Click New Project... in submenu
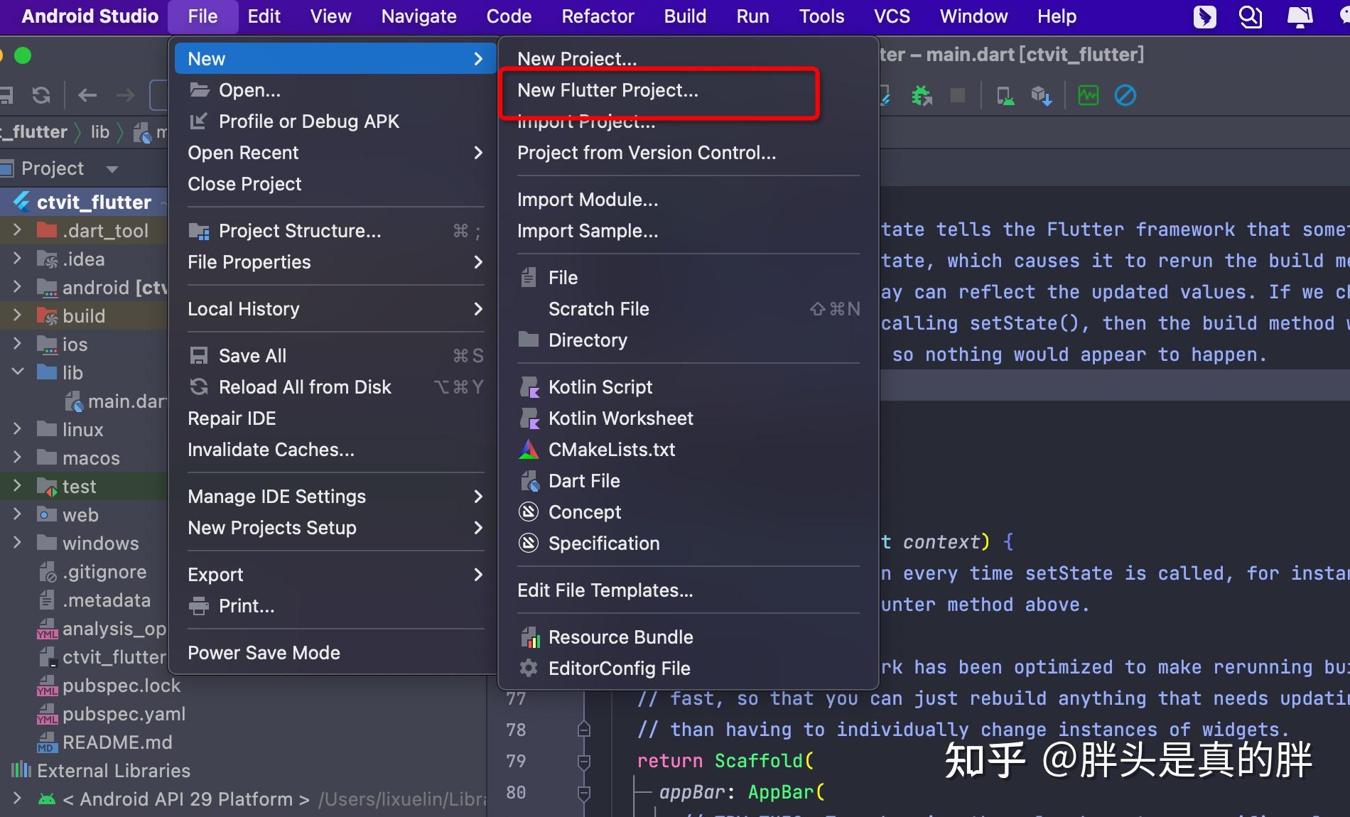Screen dimensions: 1350x817 pos(688,58)
